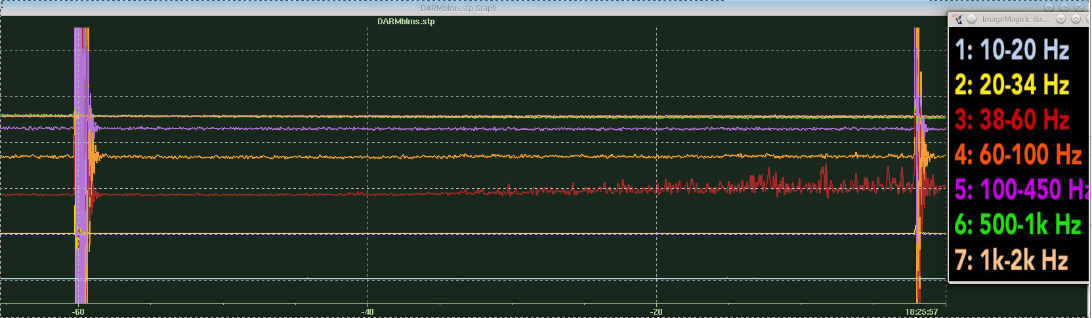
Task: Click the -40 time axis label
Action: coord(367,312)
